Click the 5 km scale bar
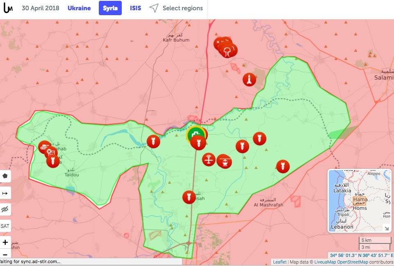The width and height of the screenshot is (394, 266). 375,240
